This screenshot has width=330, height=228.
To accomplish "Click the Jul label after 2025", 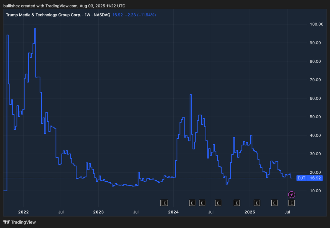I will click(287, 212).
